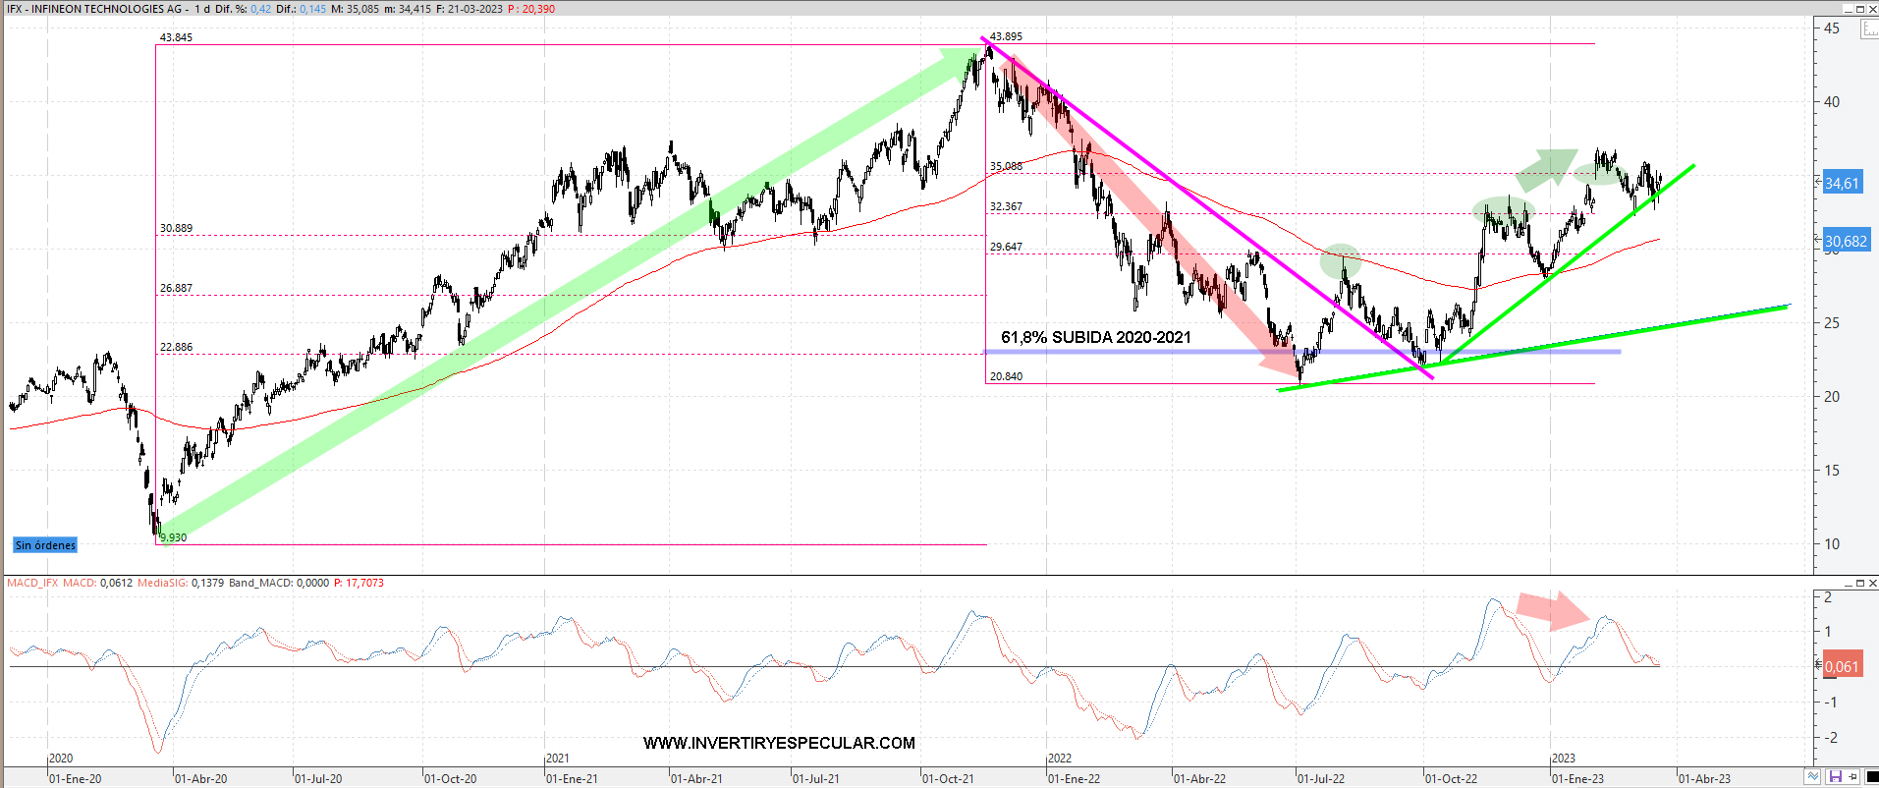Click the 01-Ene-23 date on the time axis
This screenshot has width=1879, height=788.
click(1577, 778)
